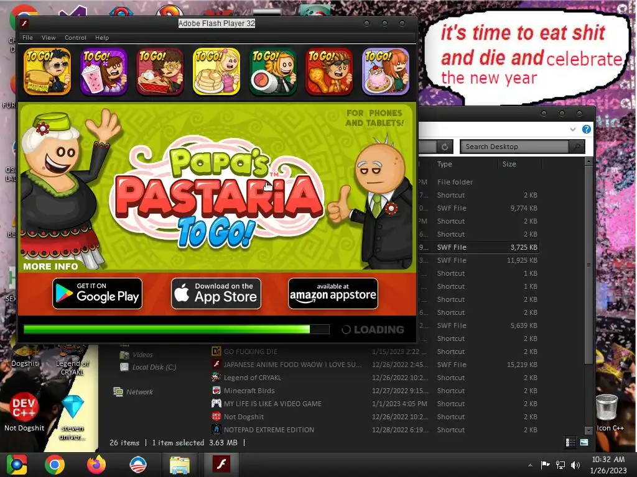637x477 pixels.
Task: Click the Dogshit desktop icon
Action: tap(25, 356)
